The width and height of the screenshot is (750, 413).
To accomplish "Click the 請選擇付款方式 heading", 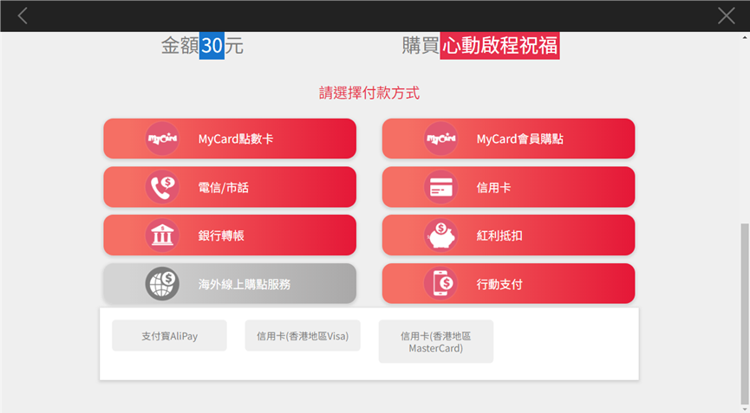I will [x=369, y=93].
